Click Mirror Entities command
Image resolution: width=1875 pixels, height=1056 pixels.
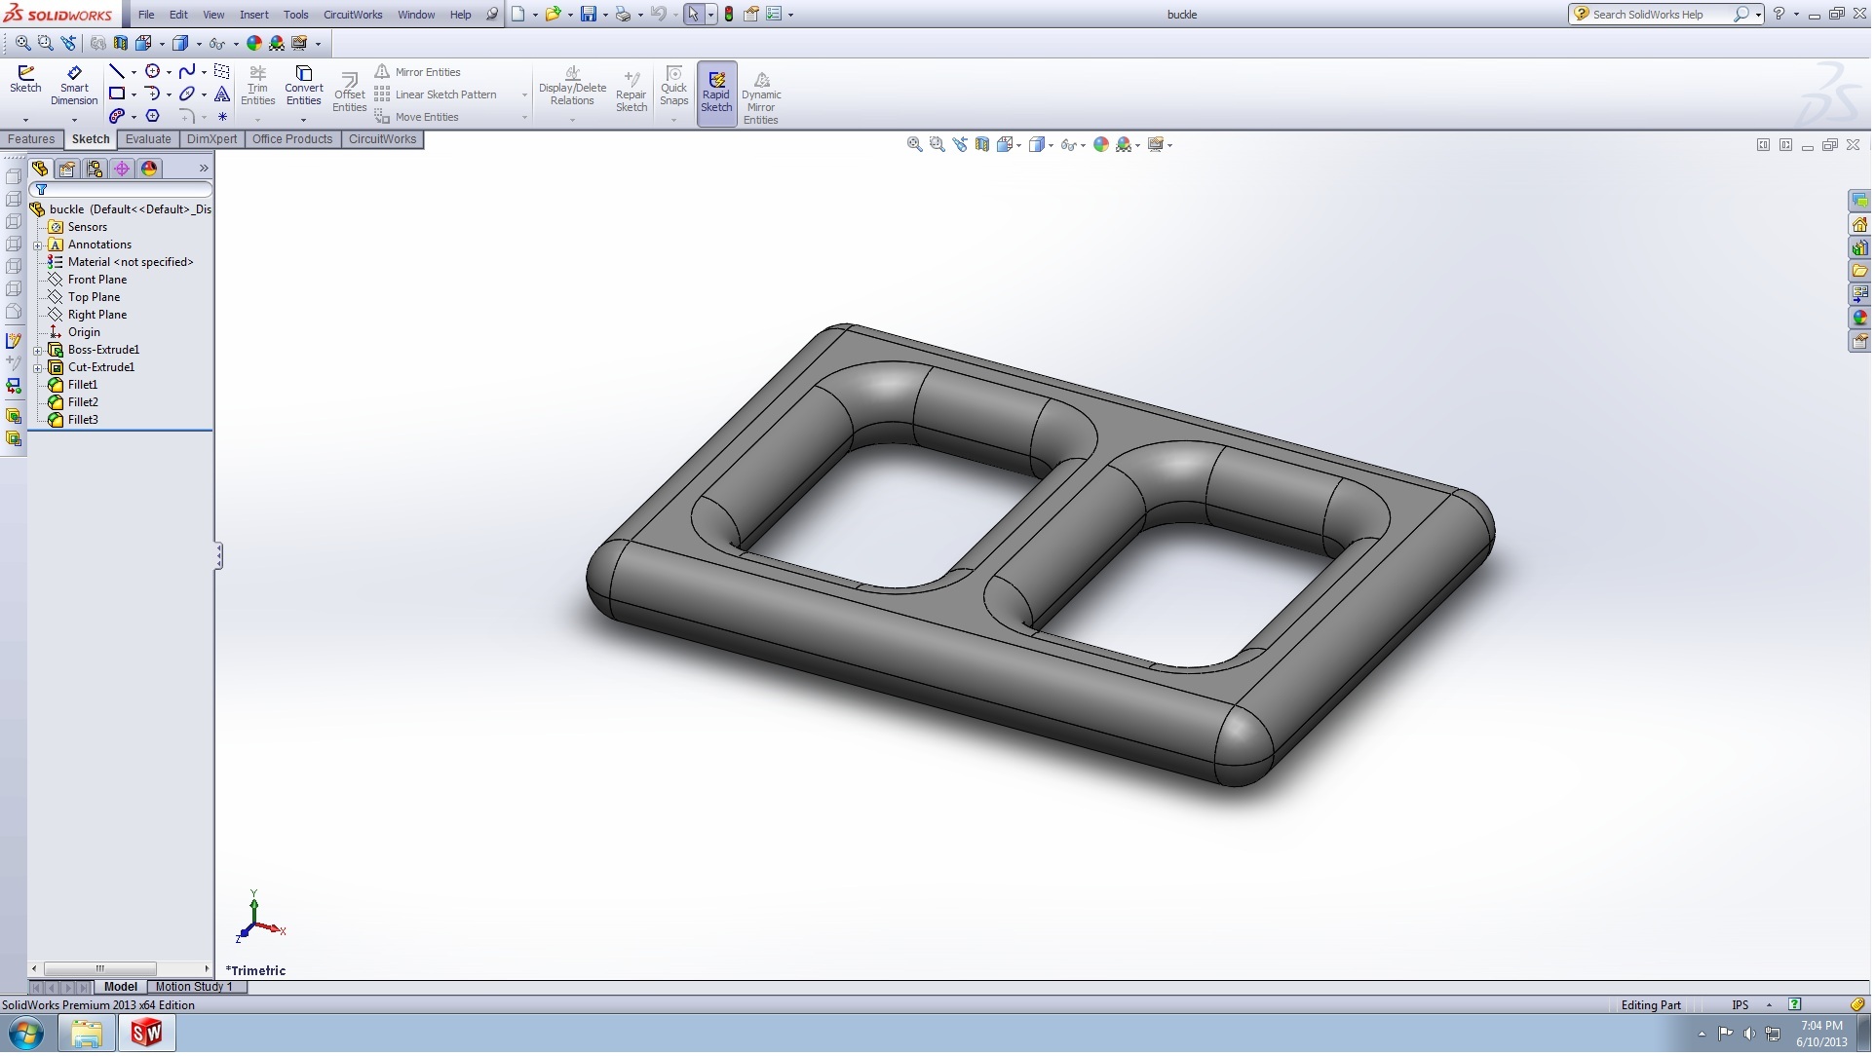(418, 72)
